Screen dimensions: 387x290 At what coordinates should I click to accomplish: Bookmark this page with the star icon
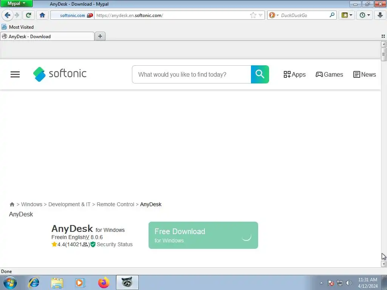pos(253,15)
